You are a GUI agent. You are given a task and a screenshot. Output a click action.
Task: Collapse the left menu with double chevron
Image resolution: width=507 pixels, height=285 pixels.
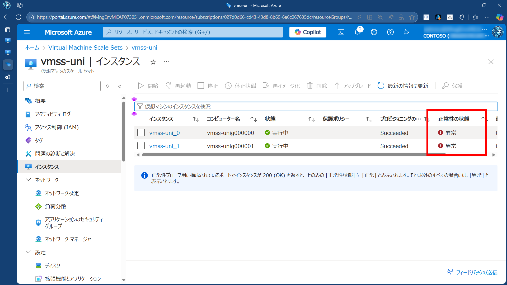click(x=120, y=86)
